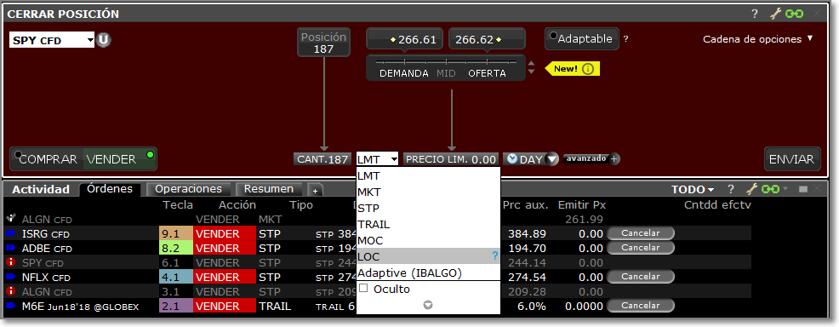This screenshot has width=839, height=327.
Task: Switch to the Operaciones tab
Action: (x=188, y=189)
